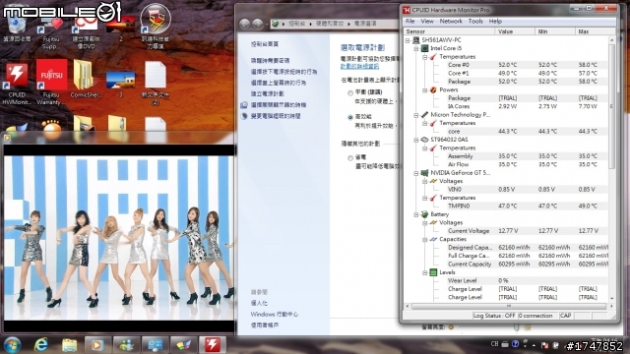The image size is (630, 354).
Task: Click Log Status : OFF in status bar
Action: [x=494, y=316]
